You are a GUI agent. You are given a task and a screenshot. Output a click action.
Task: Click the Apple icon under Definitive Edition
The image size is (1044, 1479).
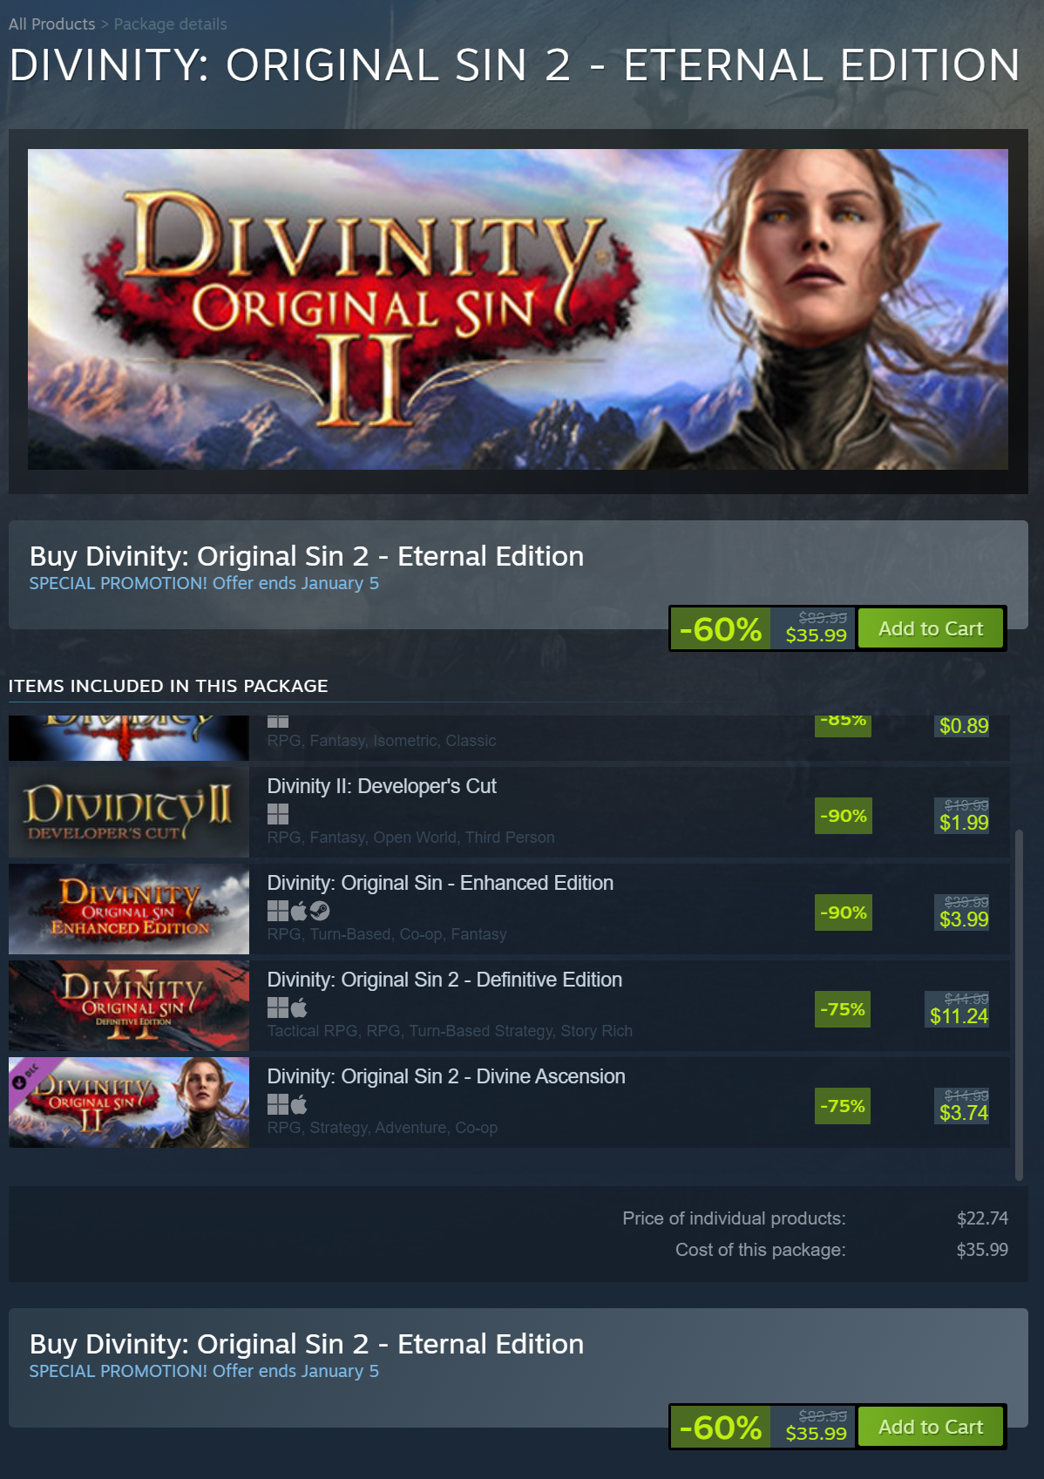[299, 1007]
